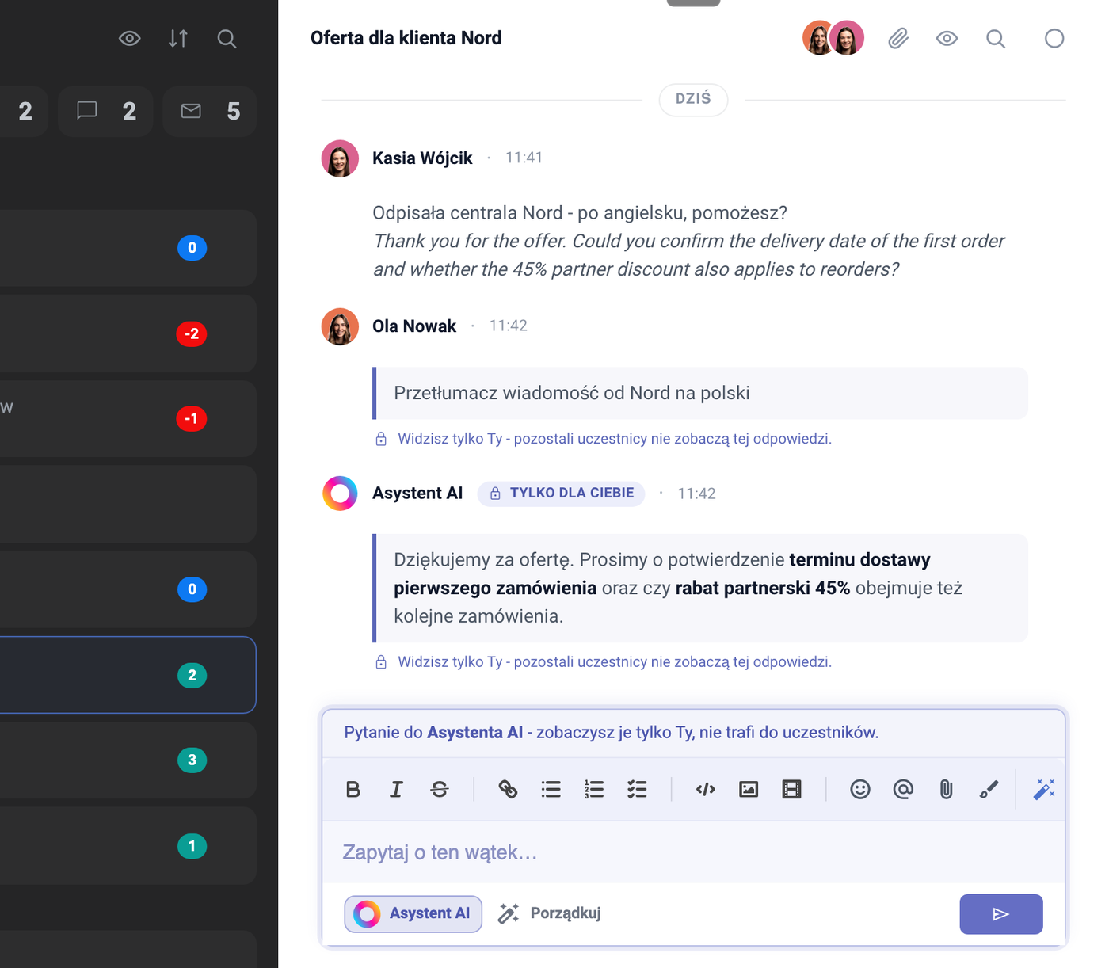Open the sidebar visibility eye filter
Image resolution: width=1109 pixels, height=968 pixels.
pos(130,38)
